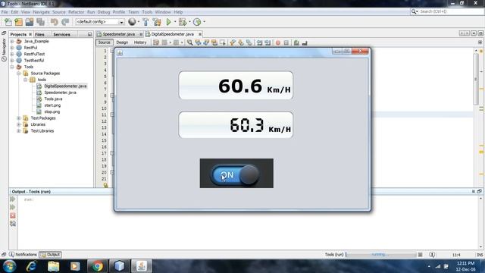
Task: Open the Profile Project dropdown arrow
Action: coord(204,22)
